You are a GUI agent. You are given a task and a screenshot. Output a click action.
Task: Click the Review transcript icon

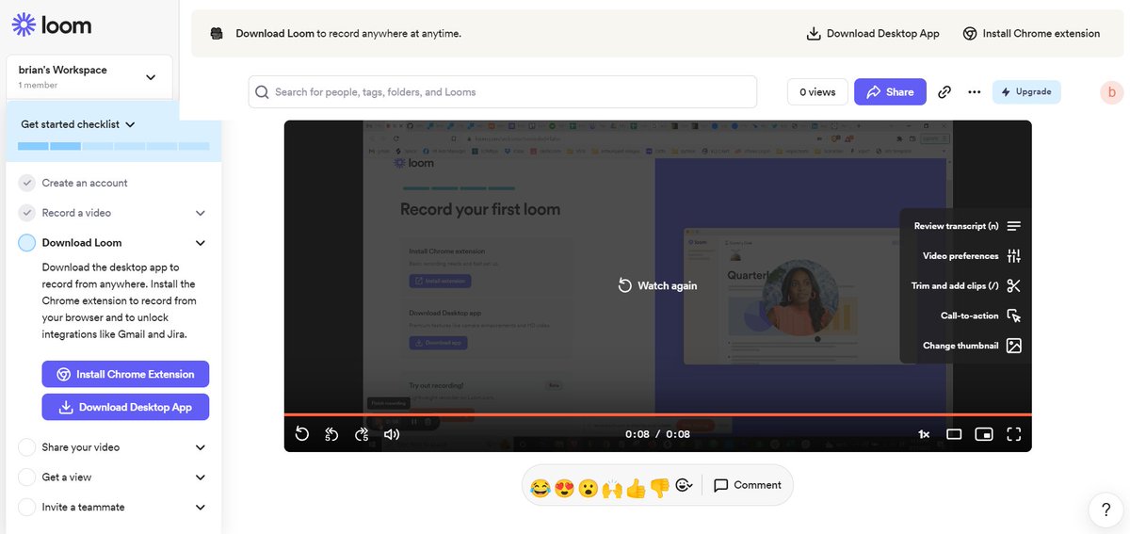(x=1014, y=226)
